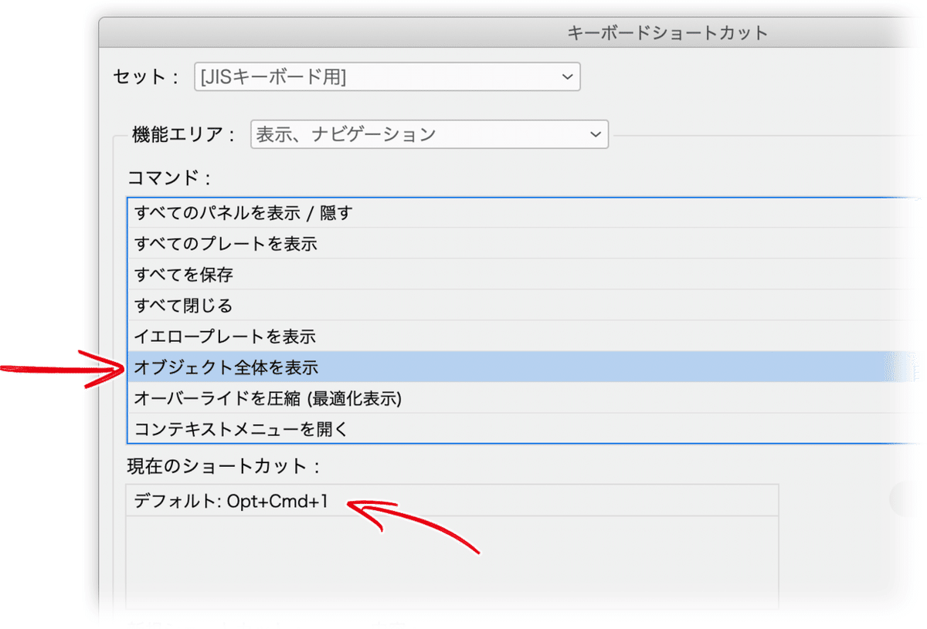The width and height of the screenshot is (927, 629).
Task: Click the chevron on the セット combo box
Action: click(568, 76)
